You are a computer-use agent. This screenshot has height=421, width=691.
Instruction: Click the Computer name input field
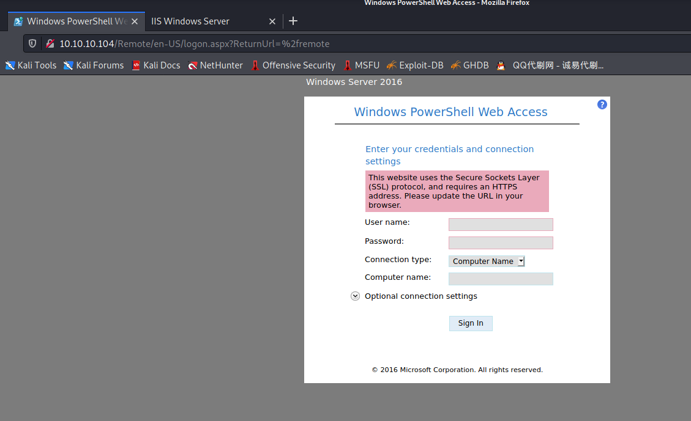point(501,279)
